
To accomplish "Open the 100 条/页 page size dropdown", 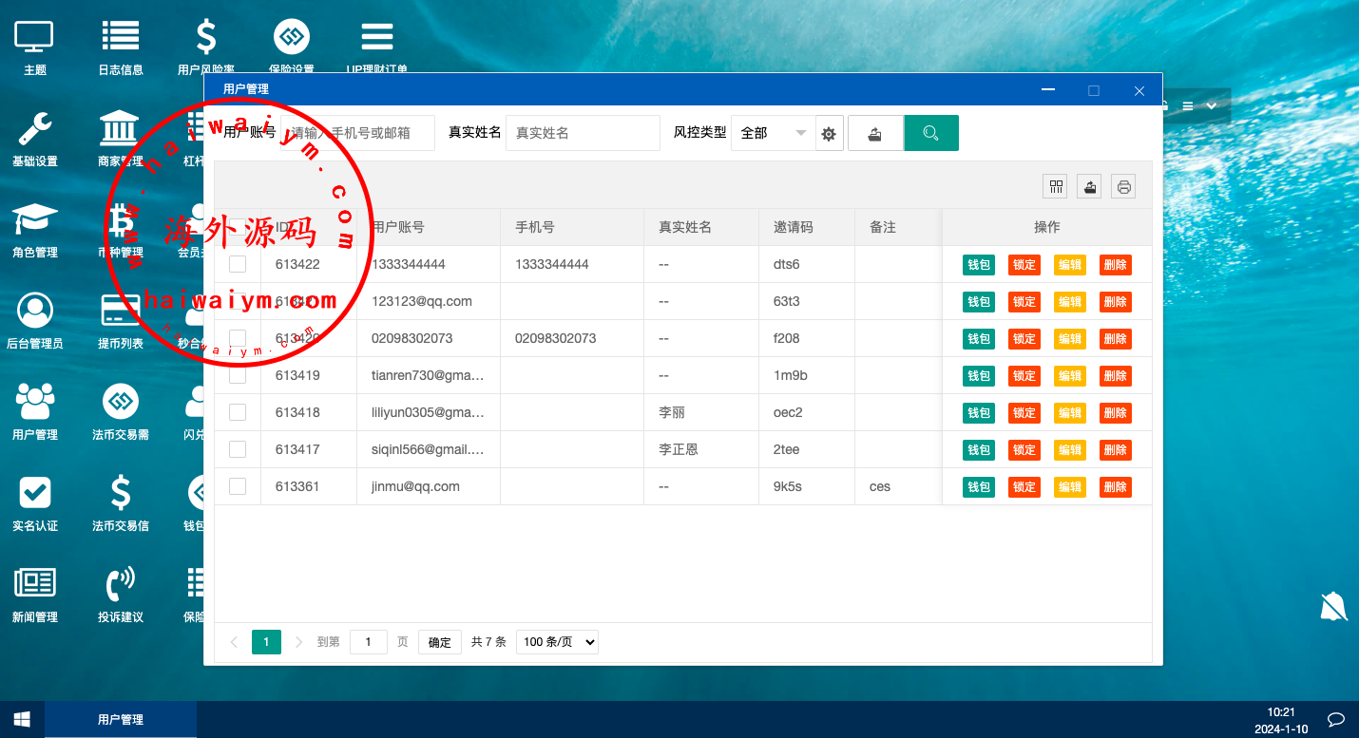I will tap(557, 642).
